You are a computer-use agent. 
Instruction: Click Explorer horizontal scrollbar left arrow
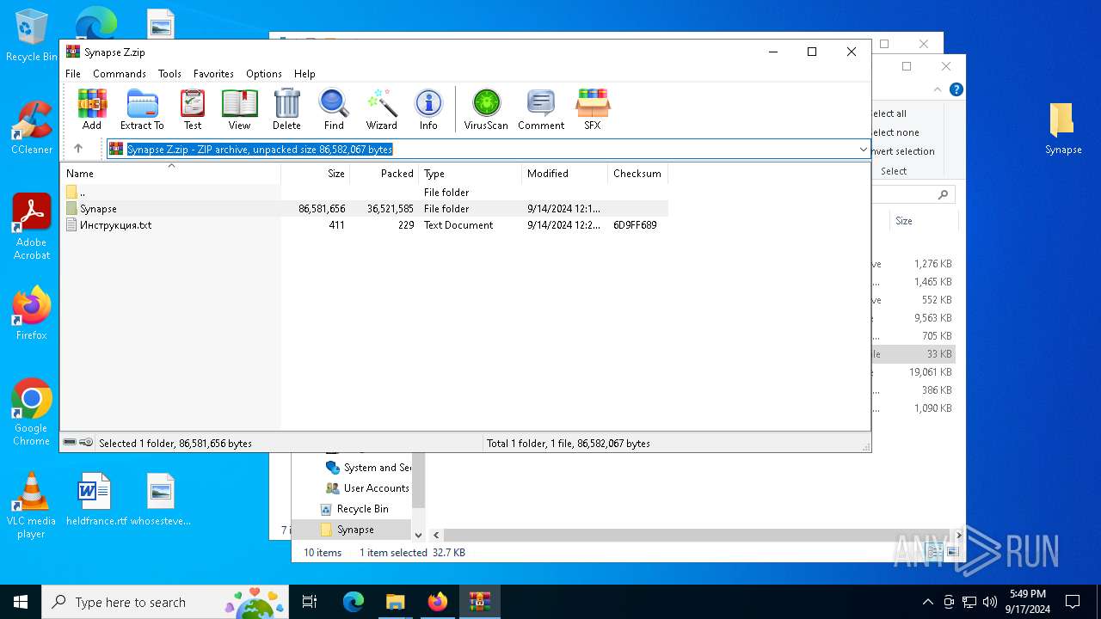click(x=436, y=535)
